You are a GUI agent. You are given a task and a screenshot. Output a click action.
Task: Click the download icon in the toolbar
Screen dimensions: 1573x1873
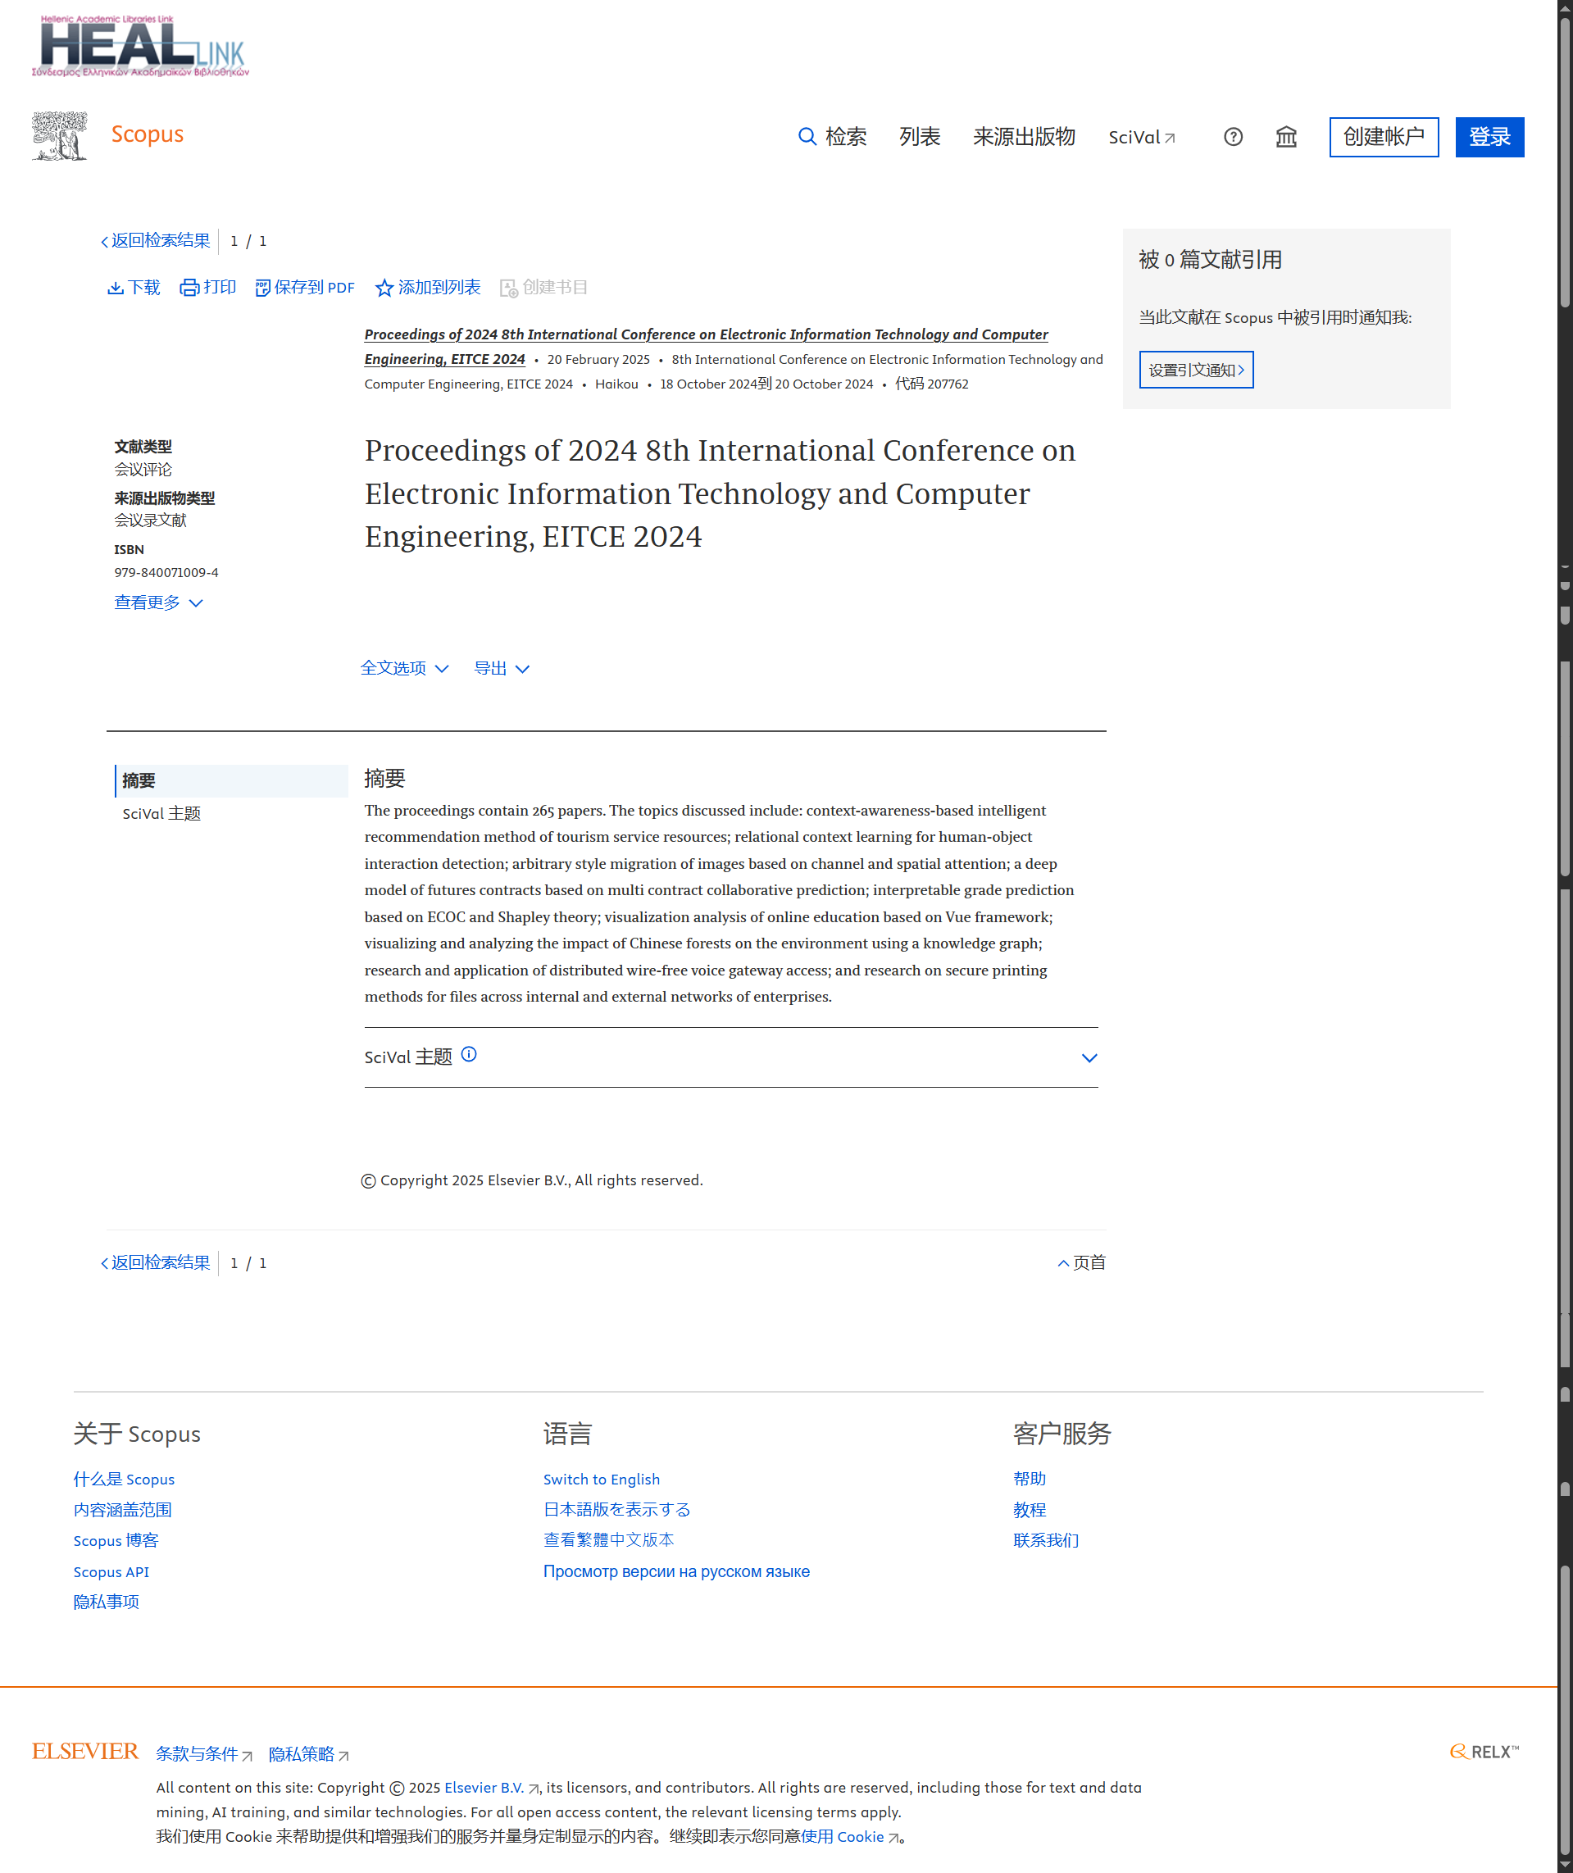115,288
